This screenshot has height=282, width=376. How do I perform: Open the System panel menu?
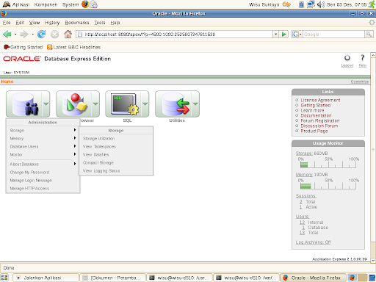[x=70, y=4]
